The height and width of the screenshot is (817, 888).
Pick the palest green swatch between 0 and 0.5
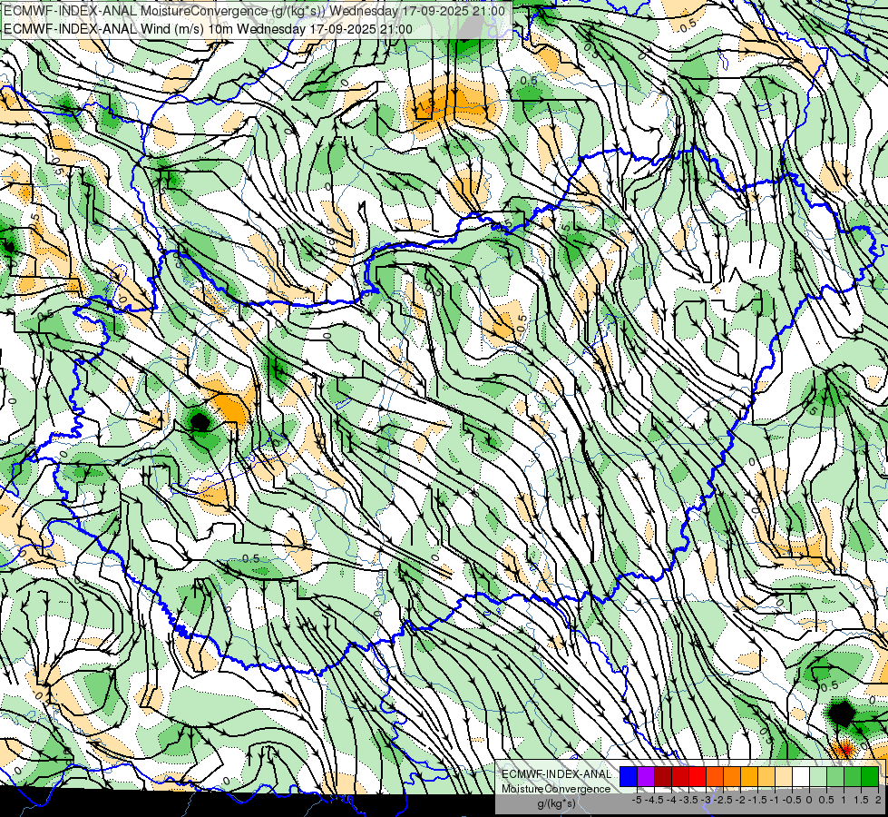818,777
